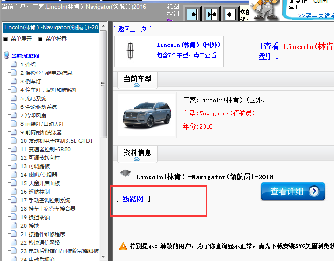Click the orange warning triangle icon
Screen dimensions: 334x261
pos(123,246)
